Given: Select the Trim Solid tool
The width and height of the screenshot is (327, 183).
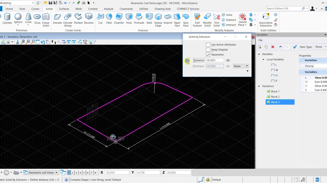Looking at the screenshot, I should (x=216, y=20).
